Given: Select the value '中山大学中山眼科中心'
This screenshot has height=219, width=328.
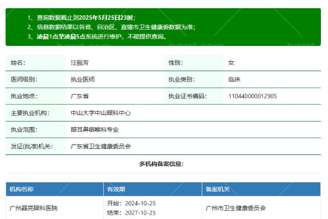Looking at the screenshot, I should [101, 113].
